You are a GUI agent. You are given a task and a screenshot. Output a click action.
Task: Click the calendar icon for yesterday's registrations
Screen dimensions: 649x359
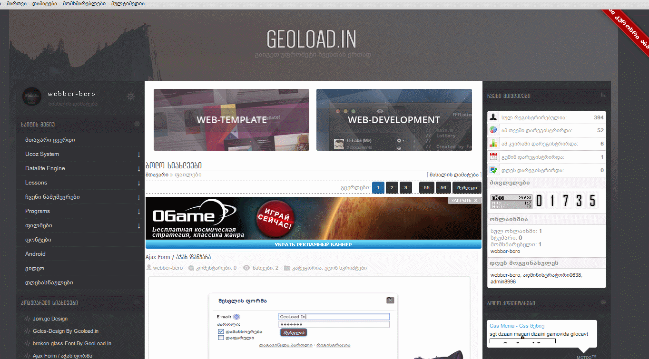click(493, 156)
